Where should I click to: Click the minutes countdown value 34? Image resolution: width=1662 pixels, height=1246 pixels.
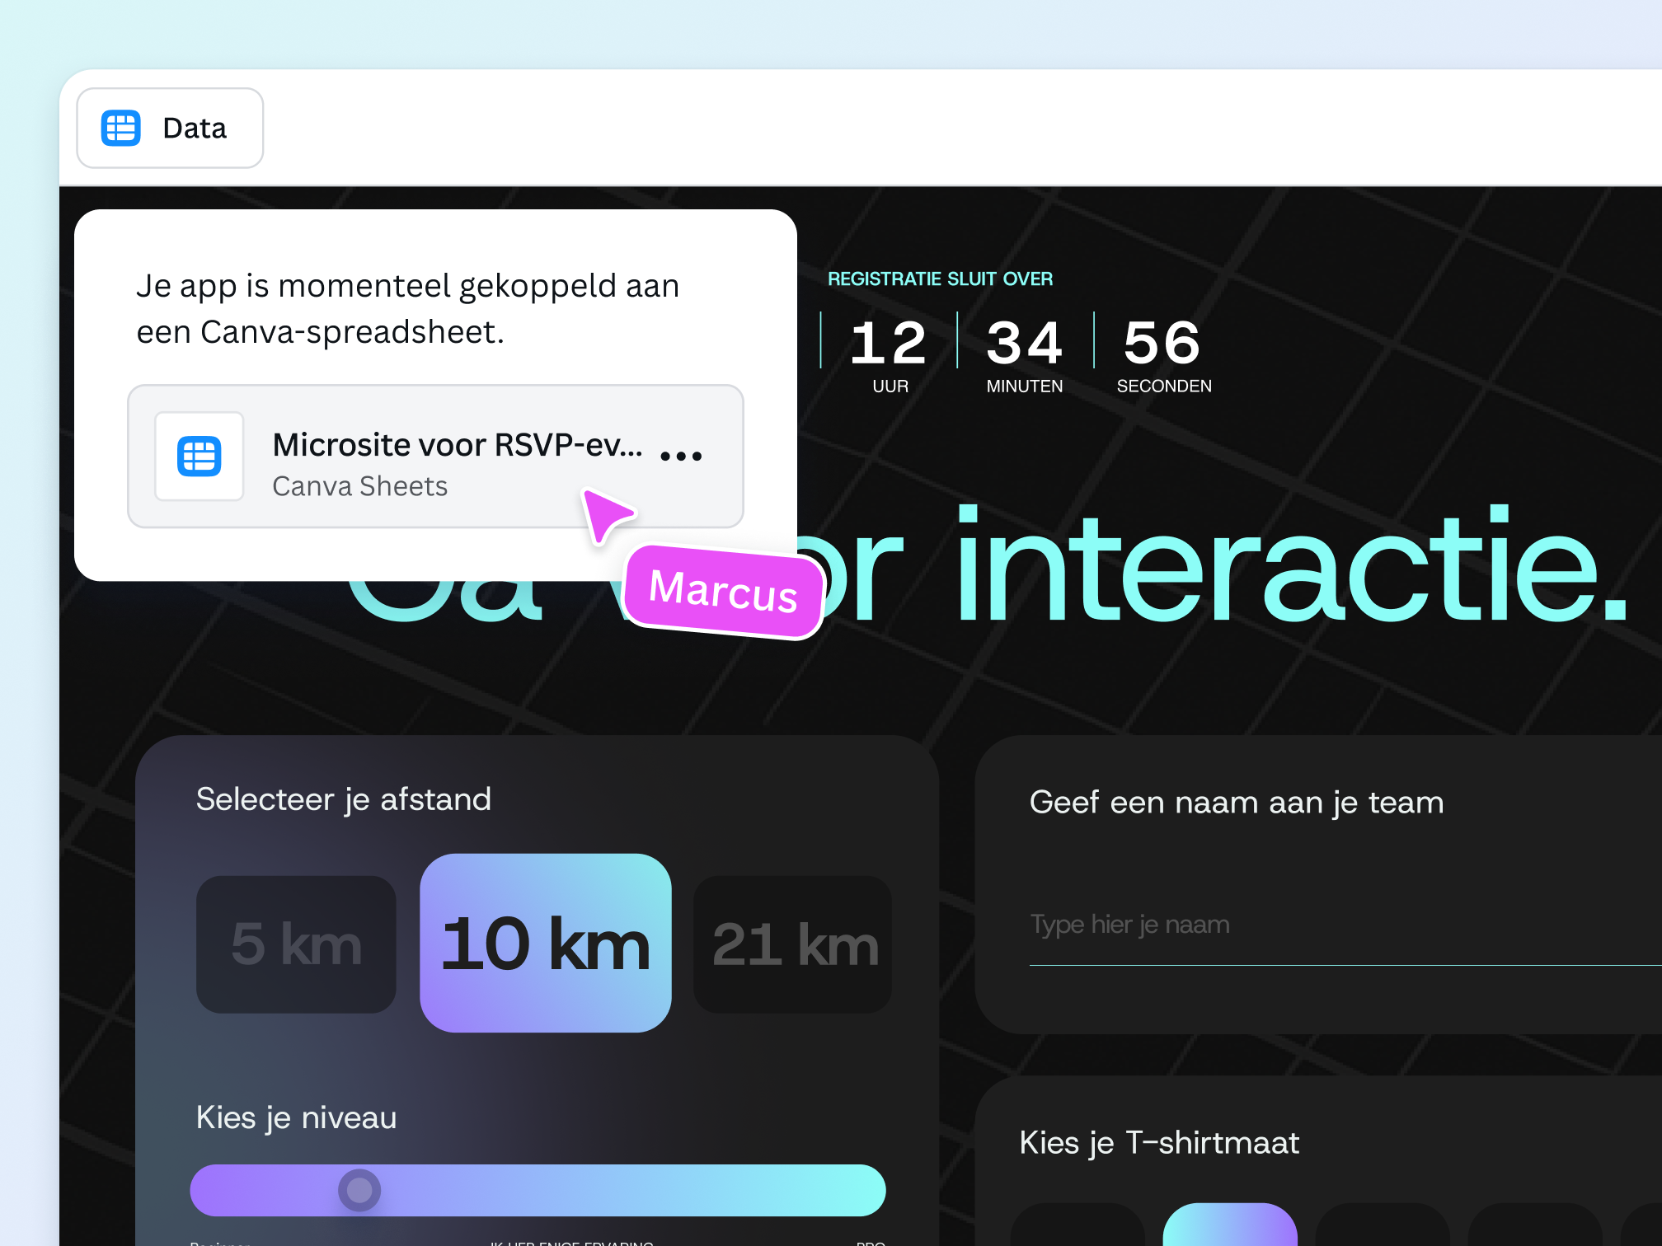click(x=1025, y=343)
